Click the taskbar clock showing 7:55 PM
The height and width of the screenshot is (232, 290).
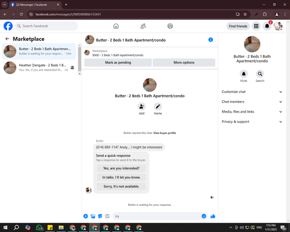(x=271, y=227)
